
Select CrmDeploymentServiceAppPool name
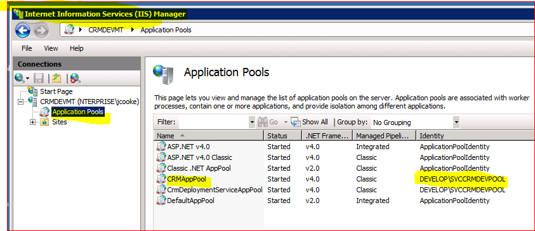coord(215,190)
